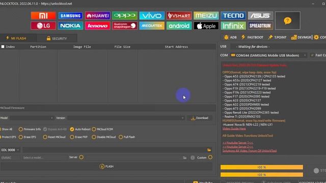Image resolution: width=326 pixels, height=183 pixels.
Task: Switch to the SECURITY tab
Action: pos(57,39)
